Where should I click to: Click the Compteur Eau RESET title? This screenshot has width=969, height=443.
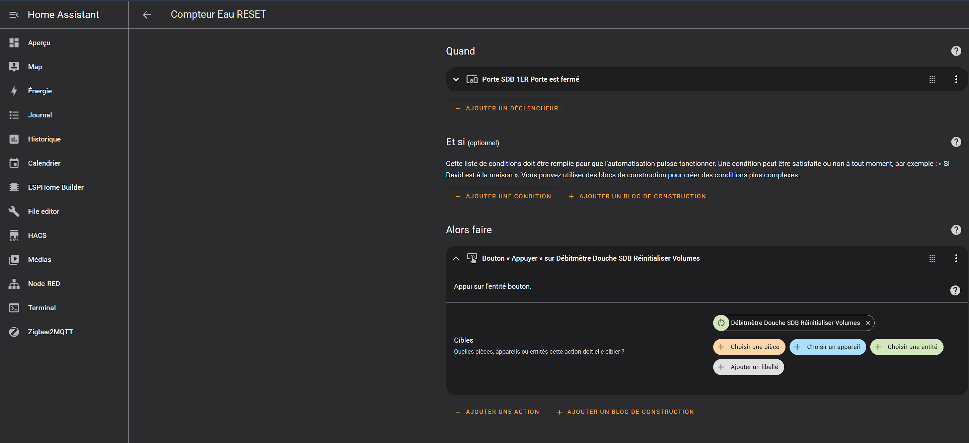(x=218, y=14)
